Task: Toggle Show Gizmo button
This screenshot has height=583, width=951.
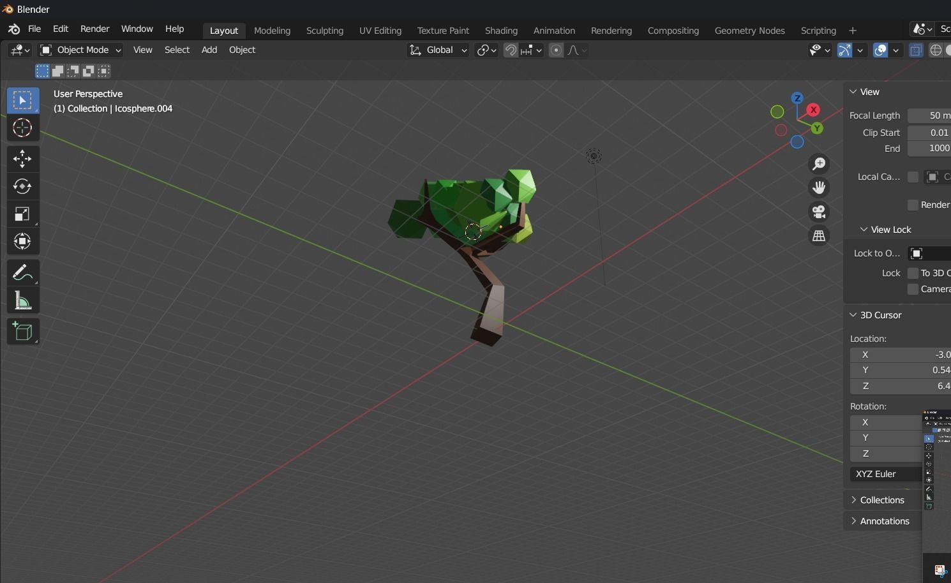Action: (x=844, y=50)
